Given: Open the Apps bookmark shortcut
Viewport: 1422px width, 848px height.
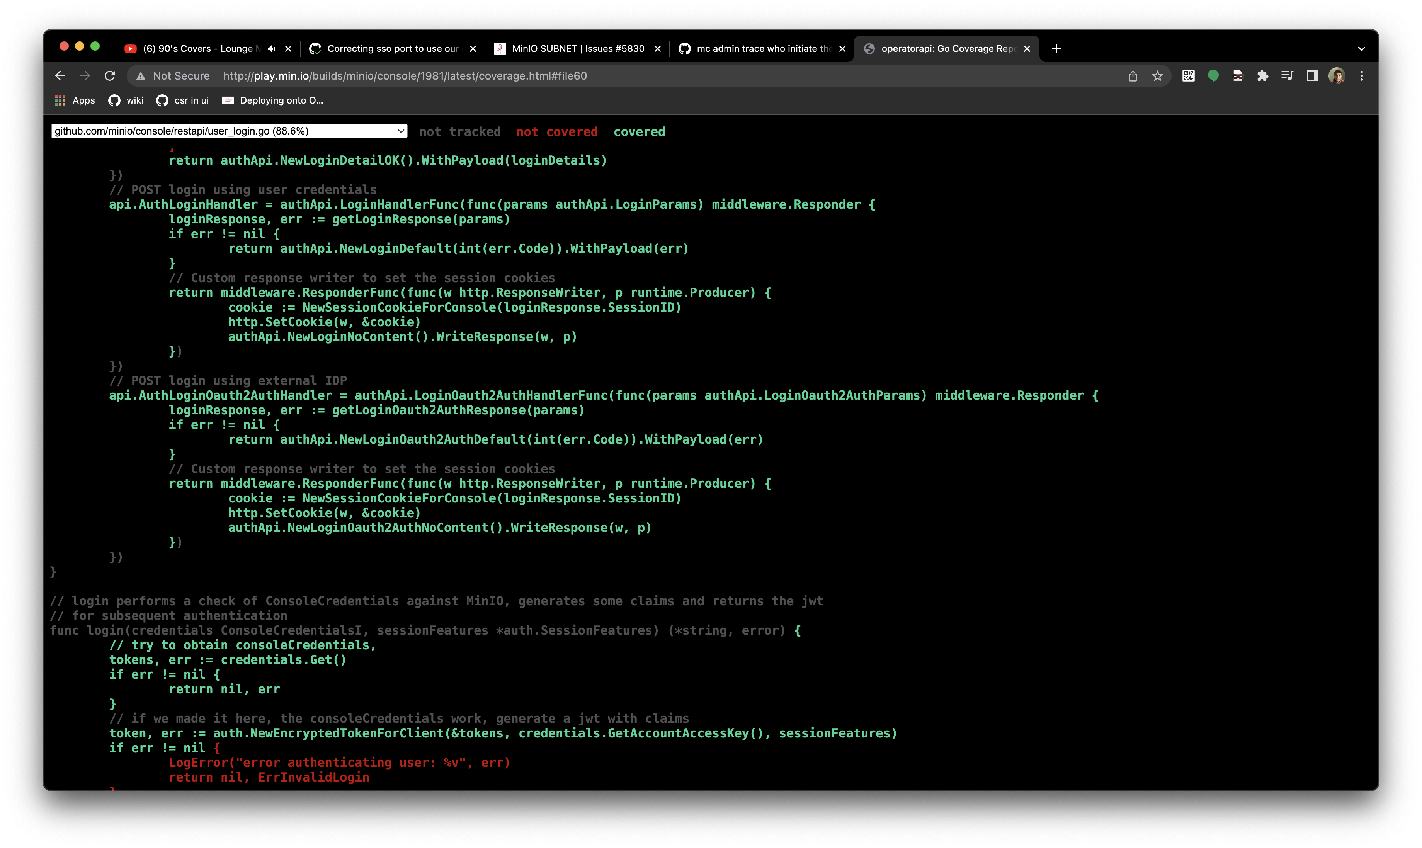Looking at the screenshot, I should [x=75, y=100].
